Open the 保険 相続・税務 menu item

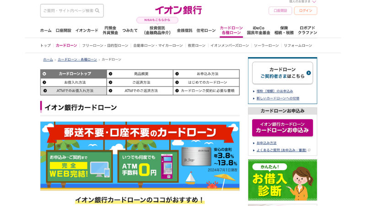(284, 30)
